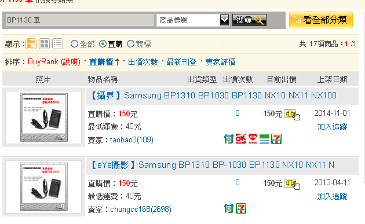Click 加入追蹤 for the 2013-04-11 listing
Viewport: 365px width, 224px height.
(332, 197)
